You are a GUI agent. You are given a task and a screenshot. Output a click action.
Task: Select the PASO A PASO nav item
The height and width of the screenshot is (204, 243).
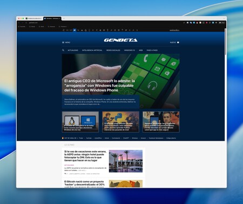point(152,50)
